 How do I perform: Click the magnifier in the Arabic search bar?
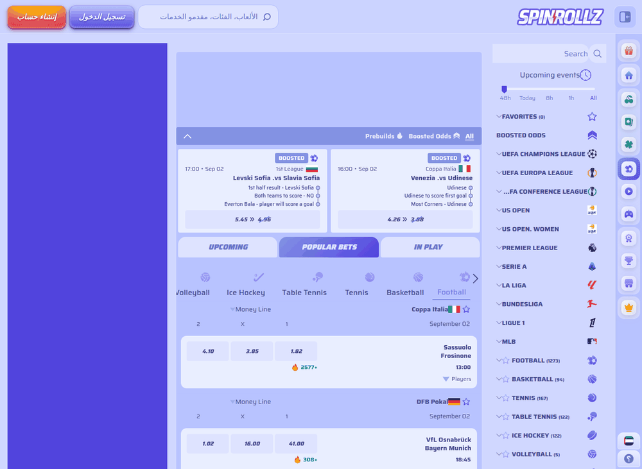click(267, 17)
